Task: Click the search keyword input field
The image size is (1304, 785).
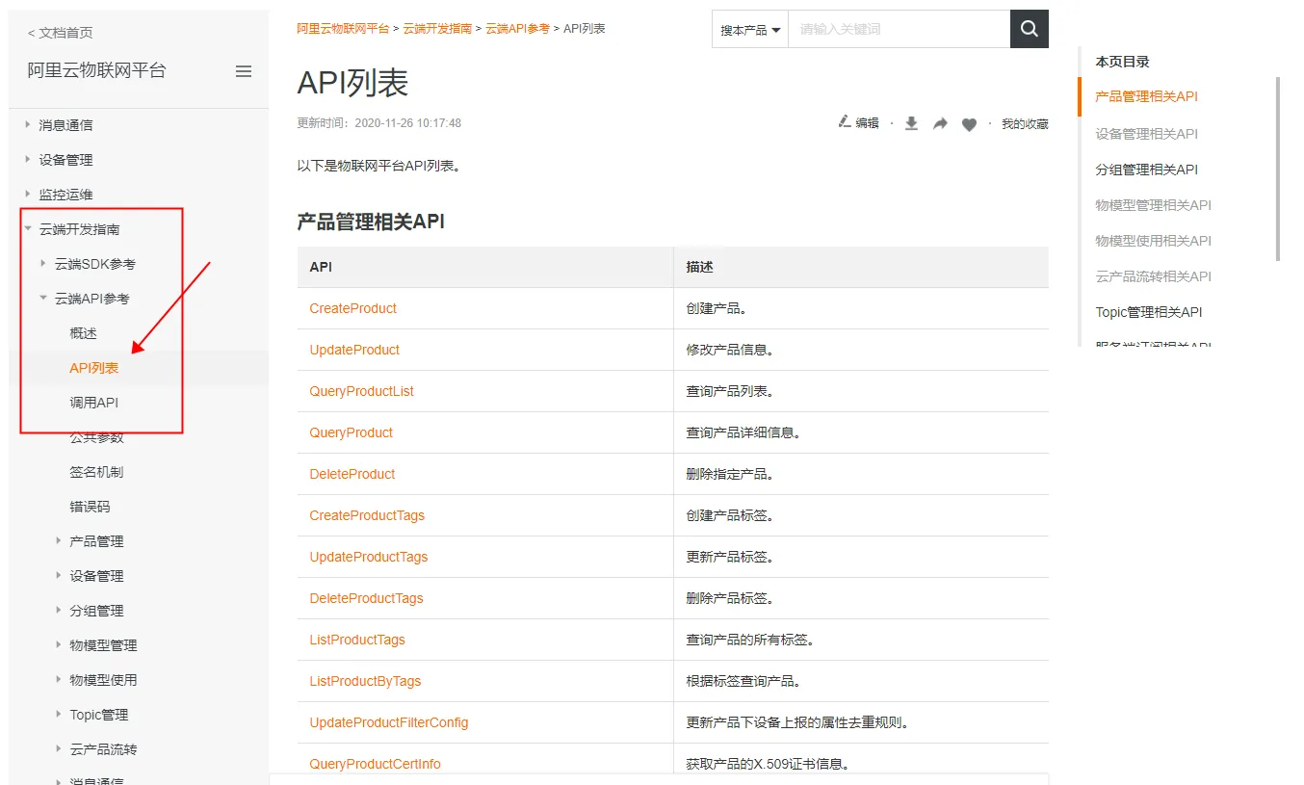Action: [899, 29]
